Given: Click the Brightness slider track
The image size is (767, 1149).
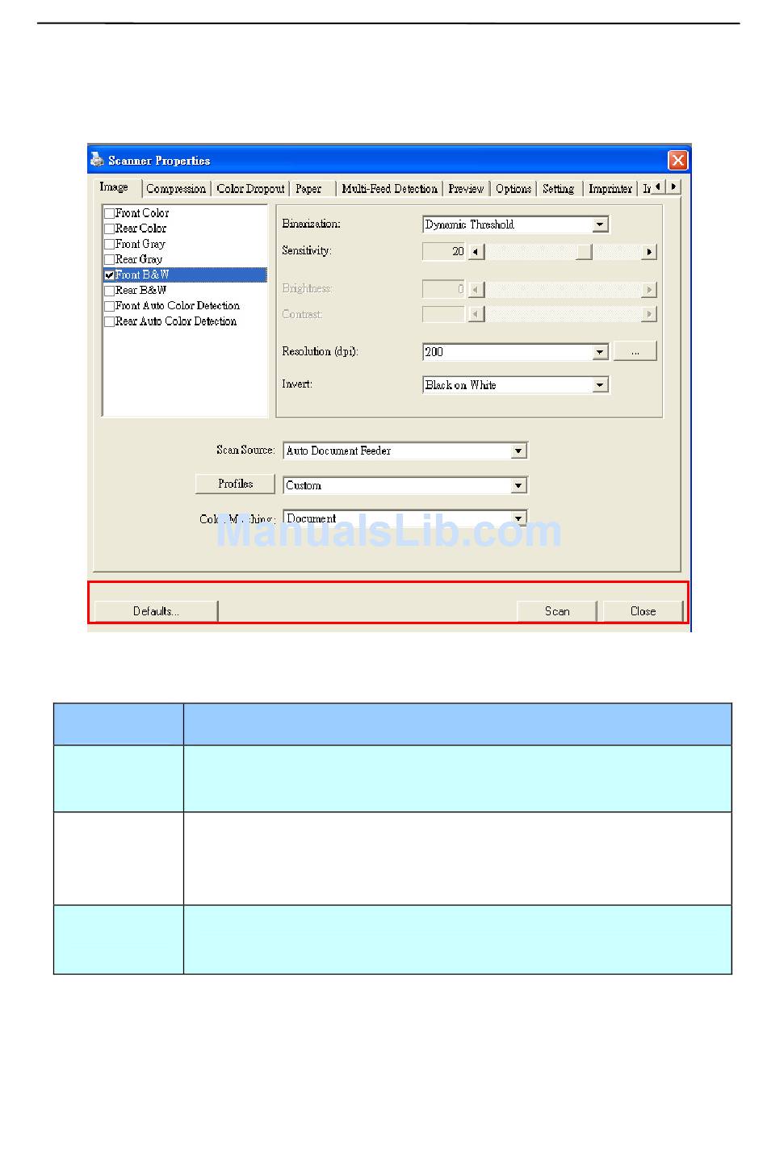Looking at the screenshot, I should click(563, 289).
